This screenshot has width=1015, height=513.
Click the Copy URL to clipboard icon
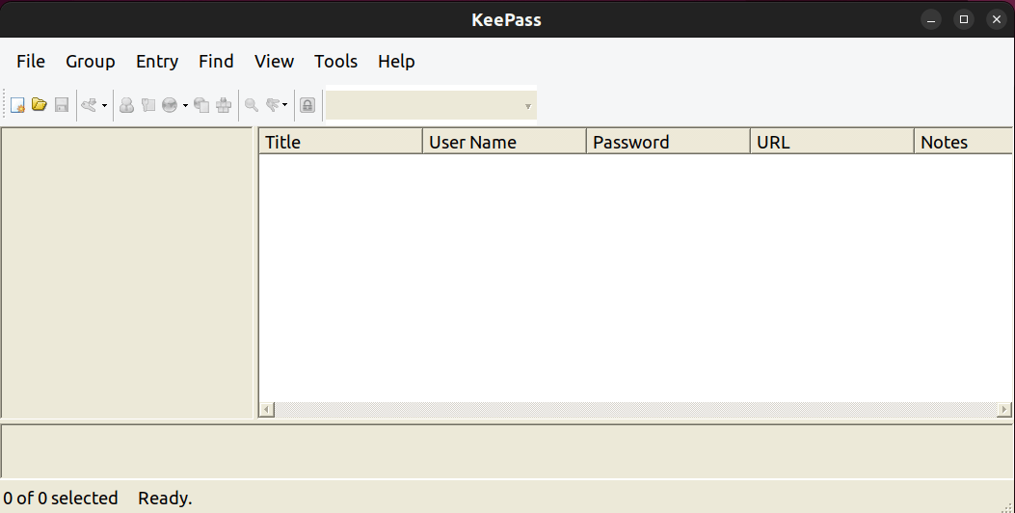(202, 105)
